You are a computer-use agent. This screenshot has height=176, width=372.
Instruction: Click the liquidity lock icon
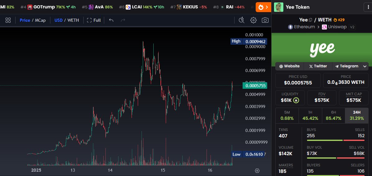(296, 100)
